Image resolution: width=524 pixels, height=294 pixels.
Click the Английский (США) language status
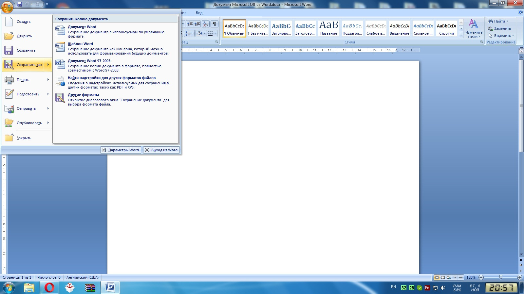83,277
